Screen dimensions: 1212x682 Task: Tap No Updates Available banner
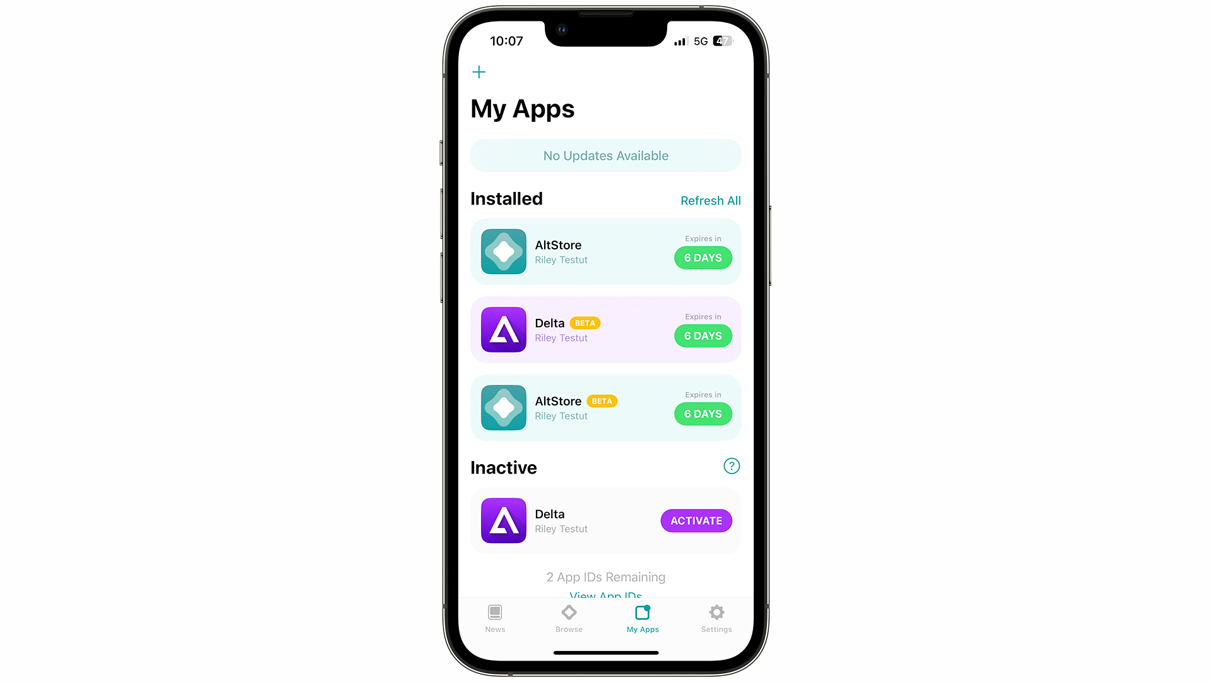tap(606, 155)
